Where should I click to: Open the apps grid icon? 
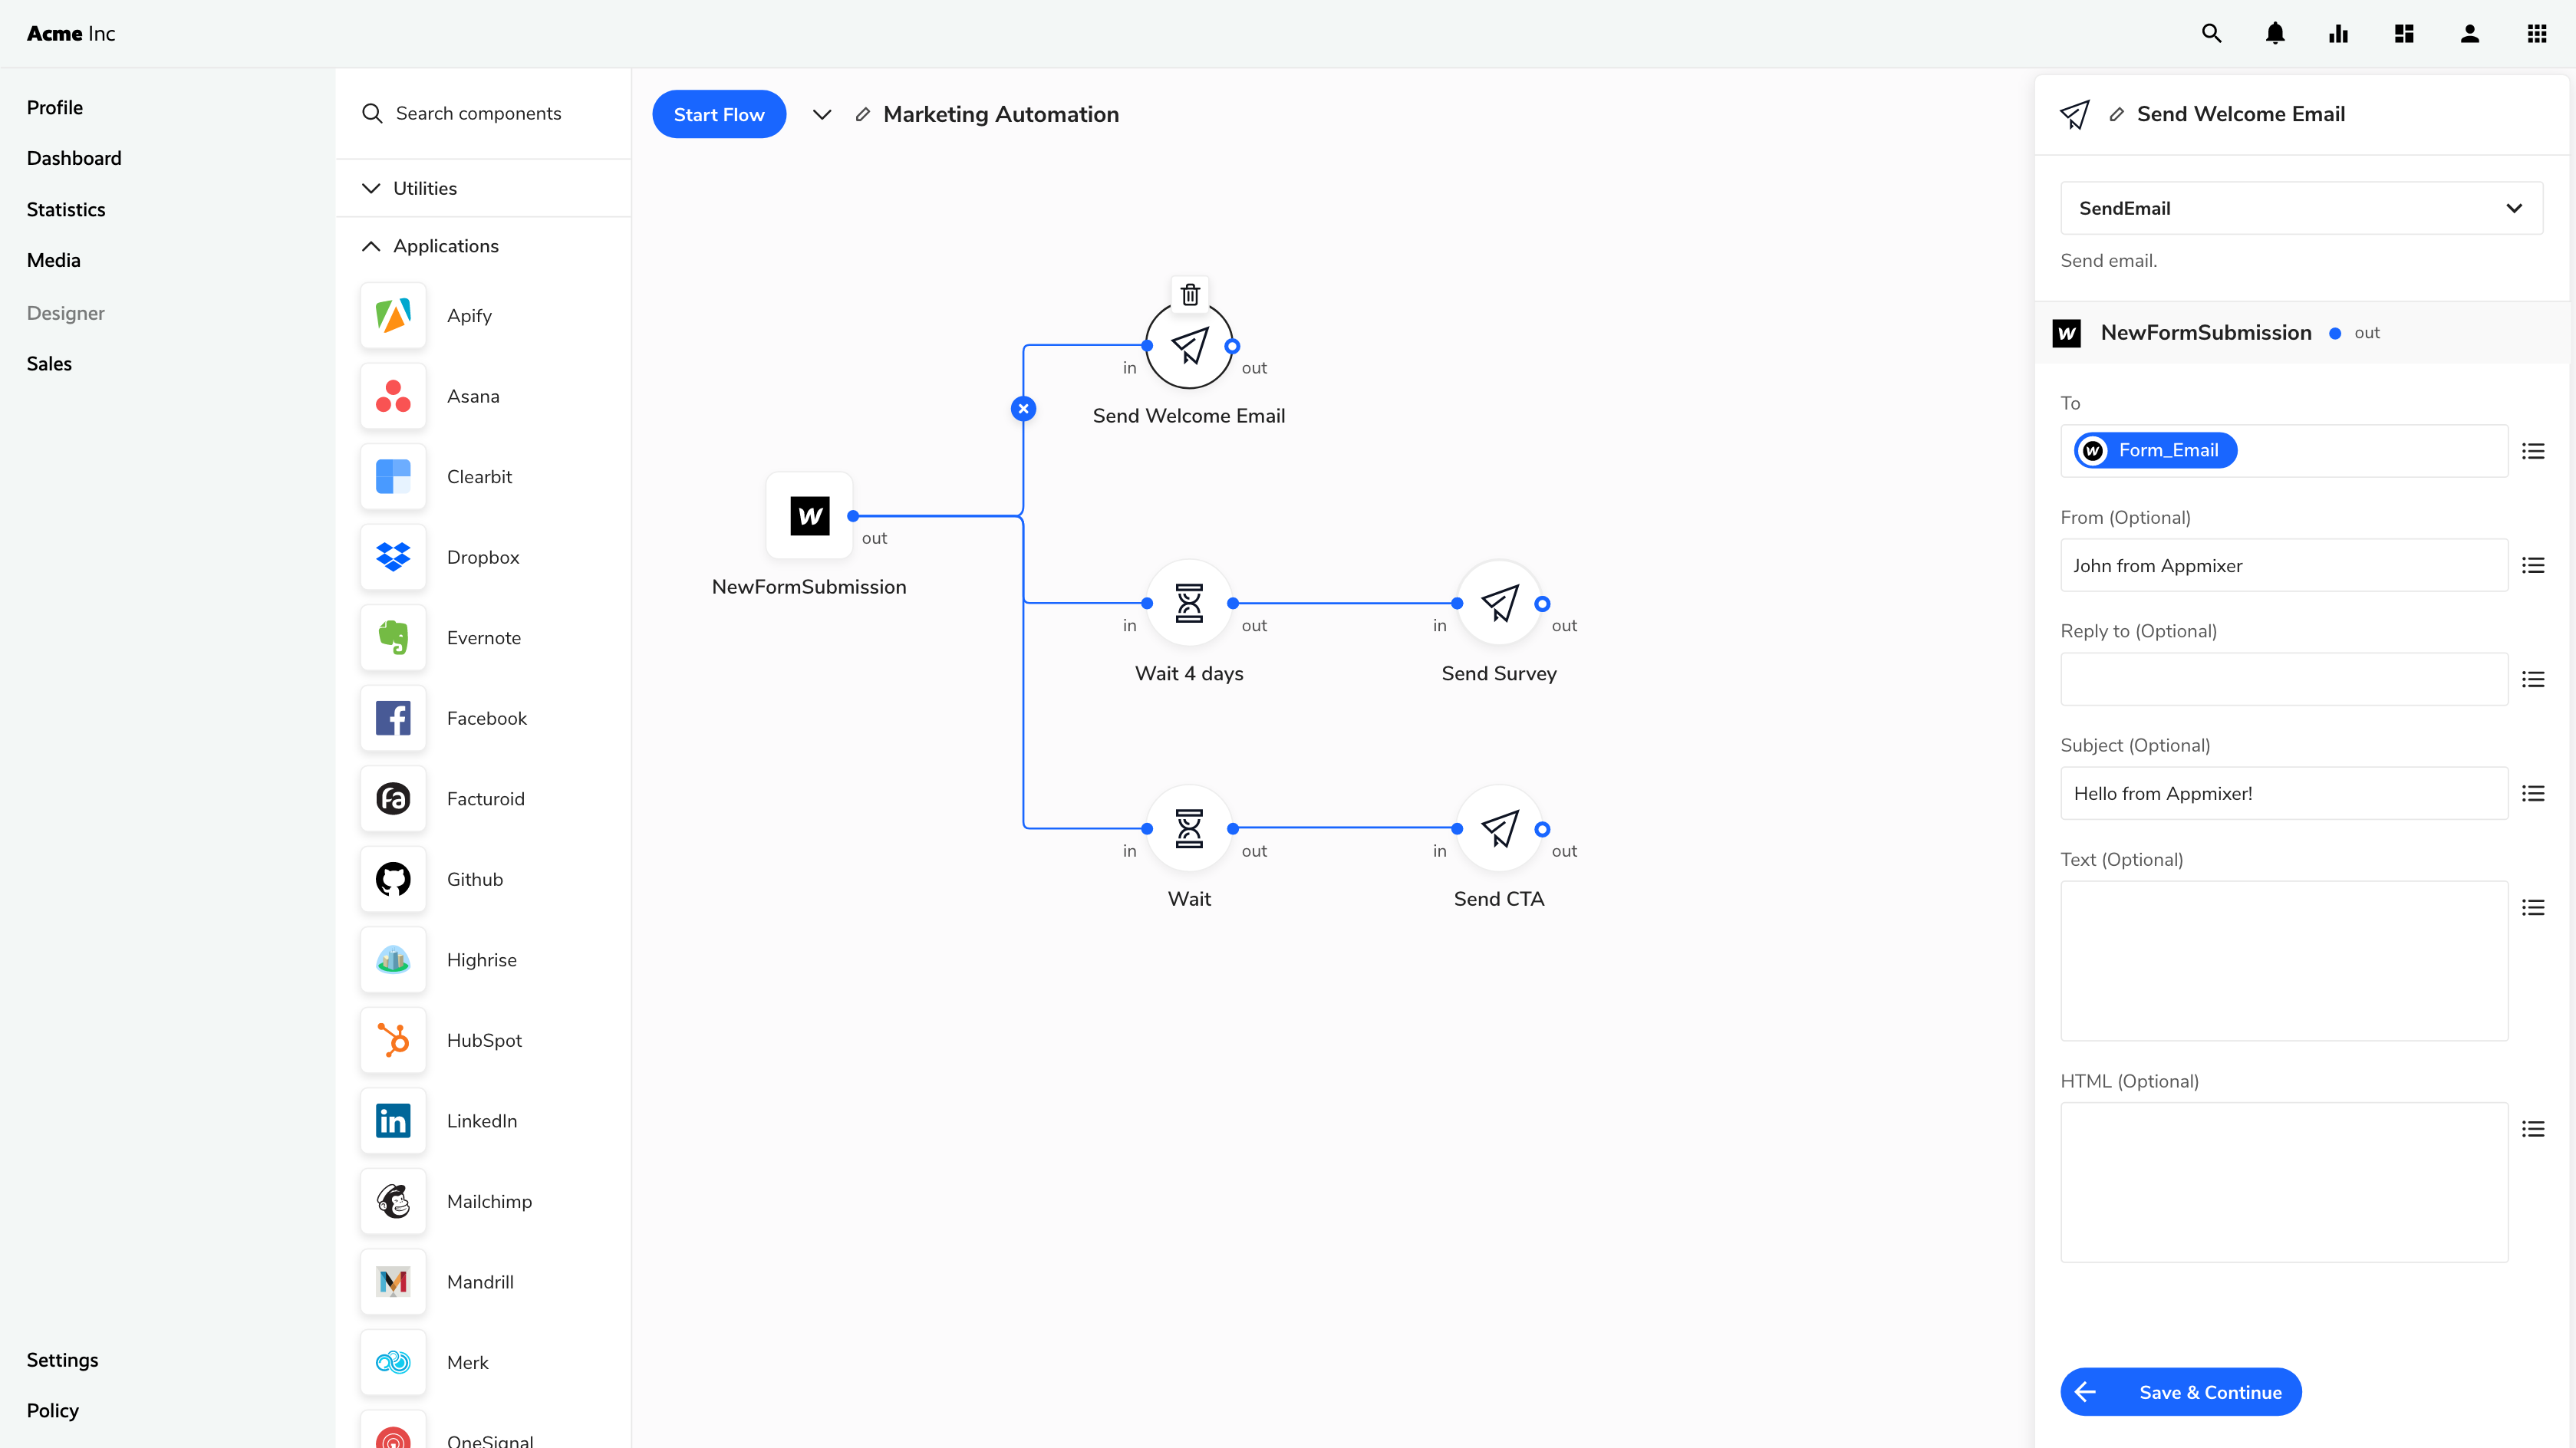point(2537,33)
